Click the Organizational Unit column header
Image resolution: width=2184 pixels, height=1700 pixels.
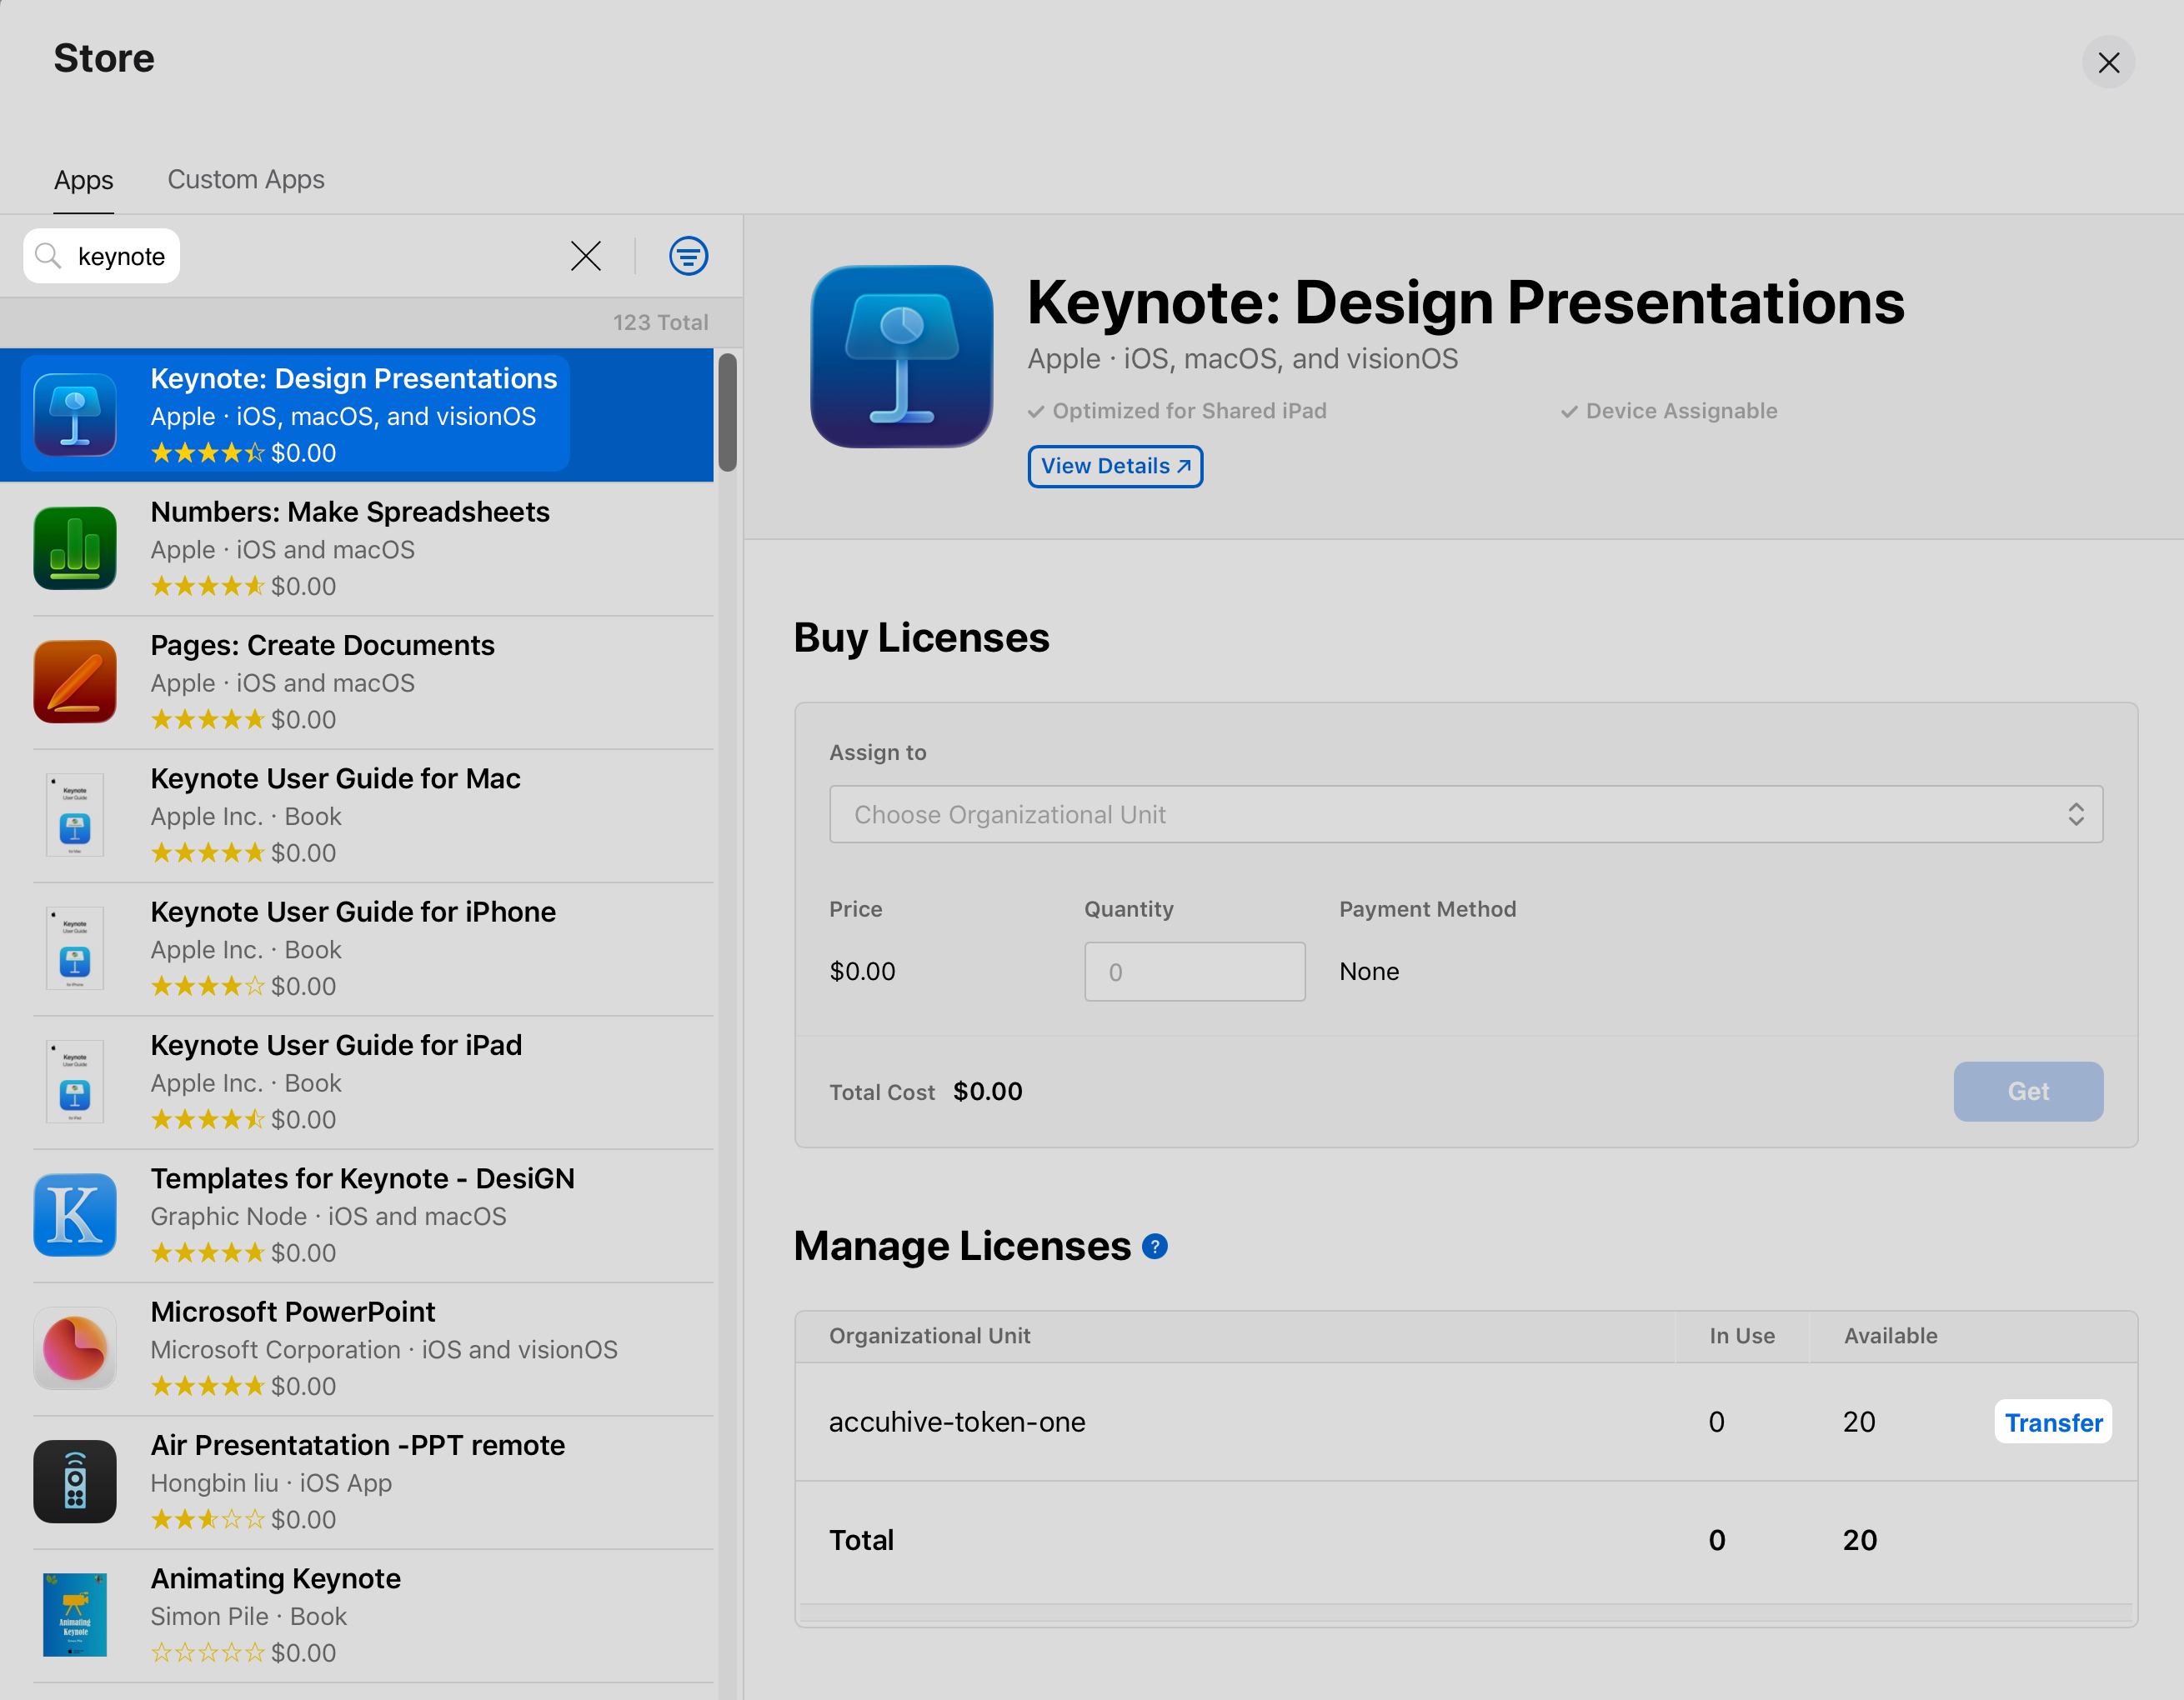[930, 1336]
